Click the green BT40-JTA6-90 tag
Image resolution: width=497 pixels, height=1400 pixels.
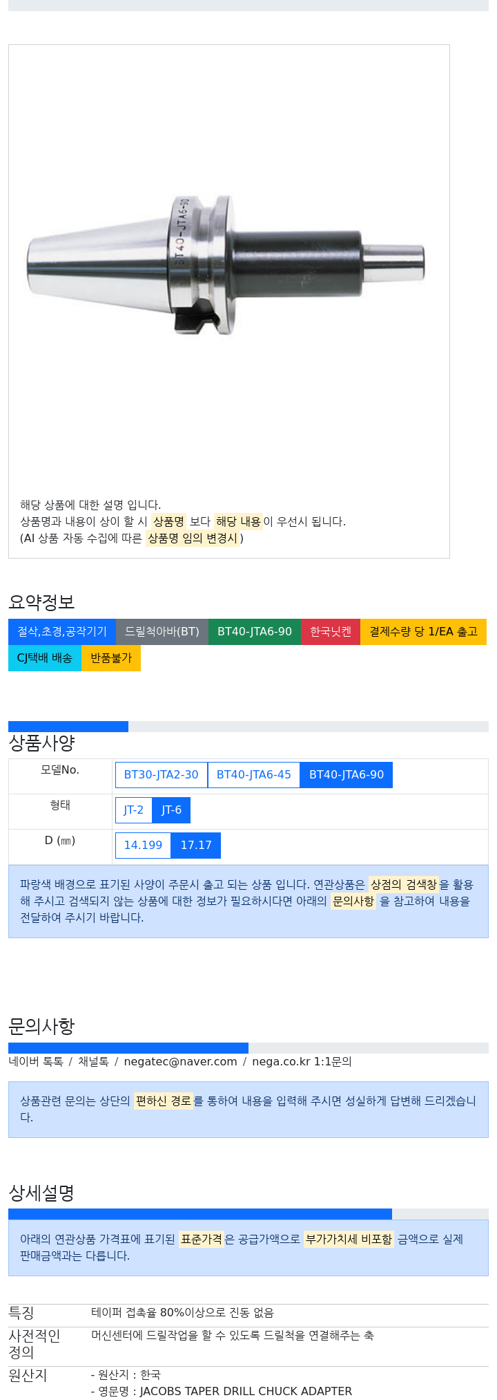tap(255, 631)
